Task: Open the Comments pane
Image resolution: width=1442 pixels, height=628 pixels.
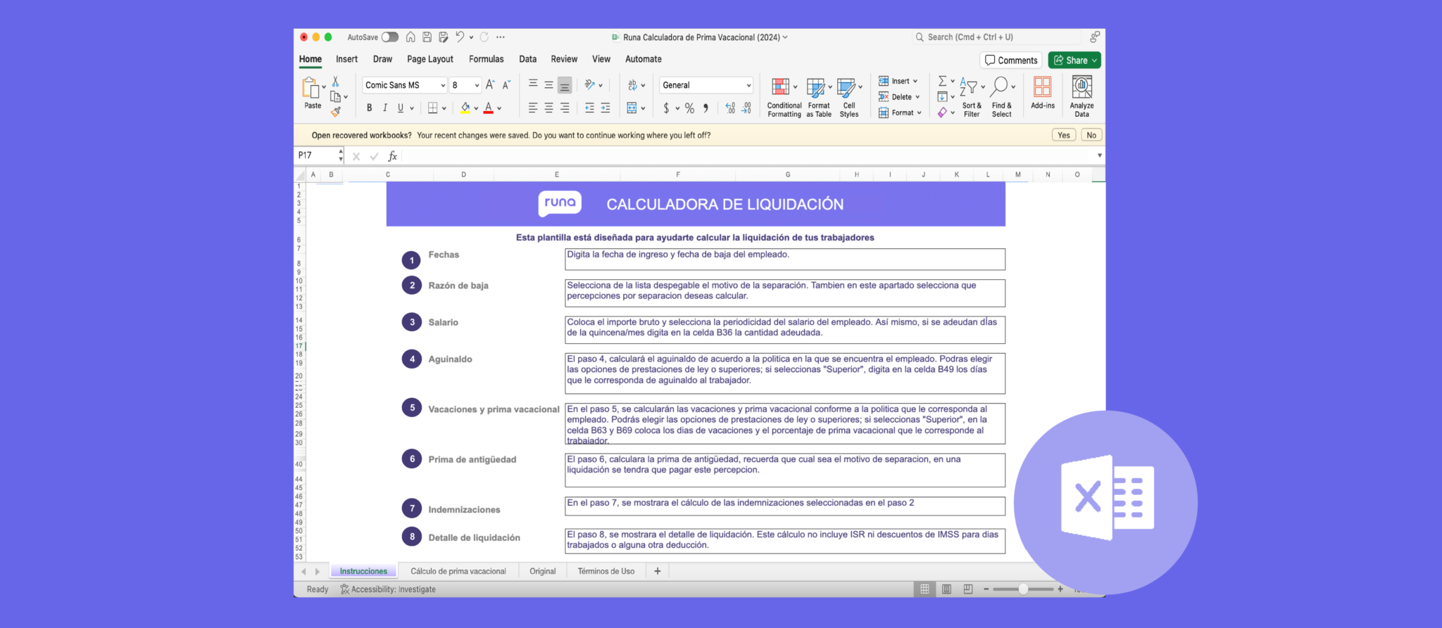Action: (1010, 60)
